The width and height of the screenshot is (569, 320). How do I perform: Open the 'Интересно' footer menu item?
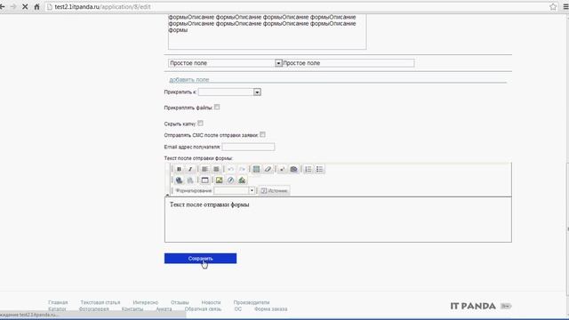[x=146, y=302]
